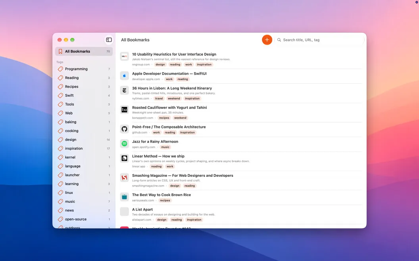The height and width of the screenshot is (261, 419).
Task: Open The Best Way to Cook Brown Rice
Action: coord(161,195)
